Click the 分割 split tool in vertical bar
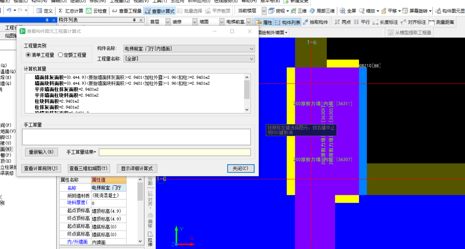 point(150,181)
